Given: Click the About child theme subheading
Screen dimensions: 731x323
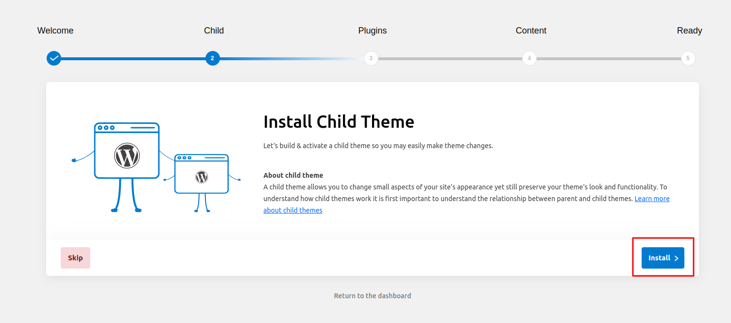Looking at the screenshot, I should 293,175.
